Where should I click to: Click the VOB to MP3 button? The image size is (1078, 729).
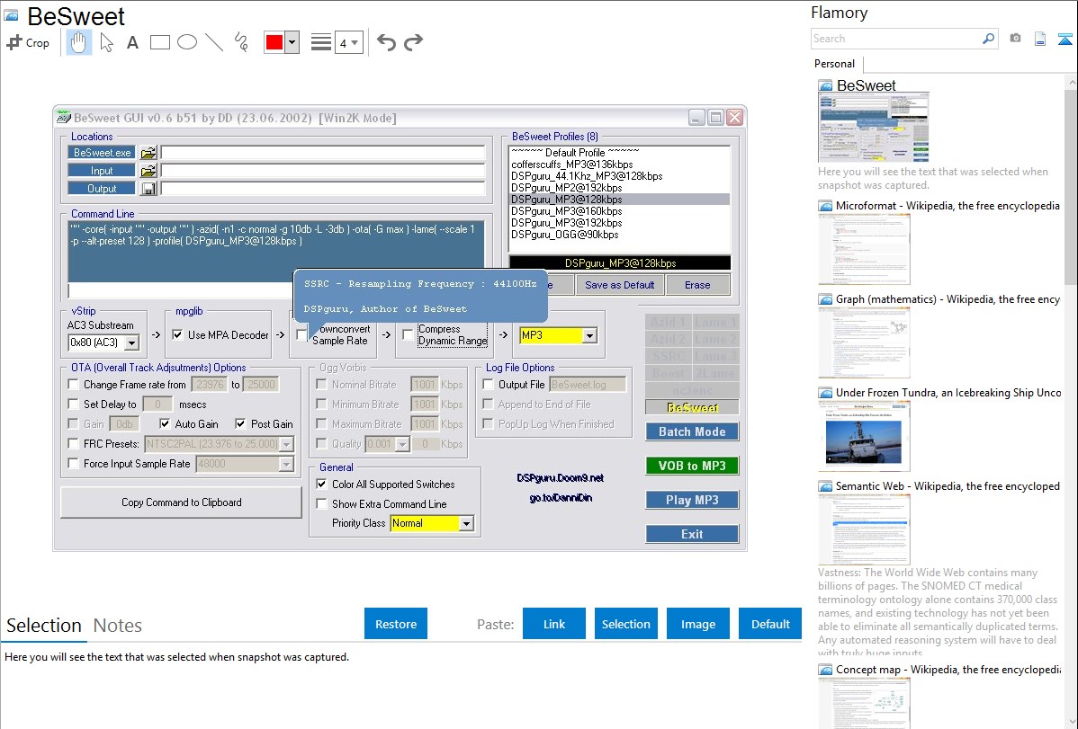692,466
